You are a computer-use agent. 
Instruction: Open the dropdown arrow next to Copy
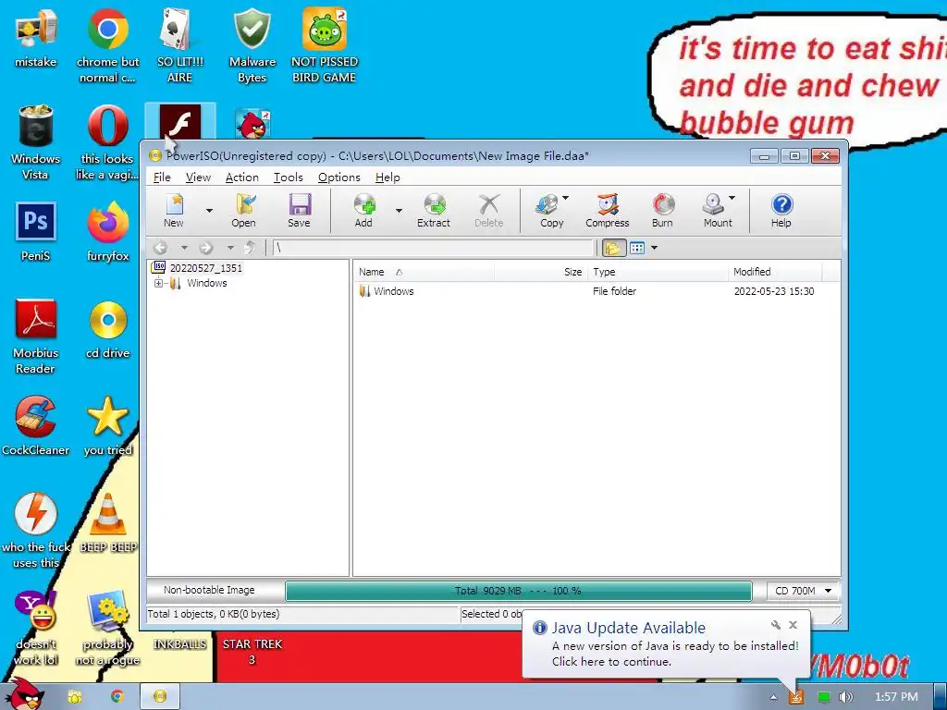(x=565, y=198)
